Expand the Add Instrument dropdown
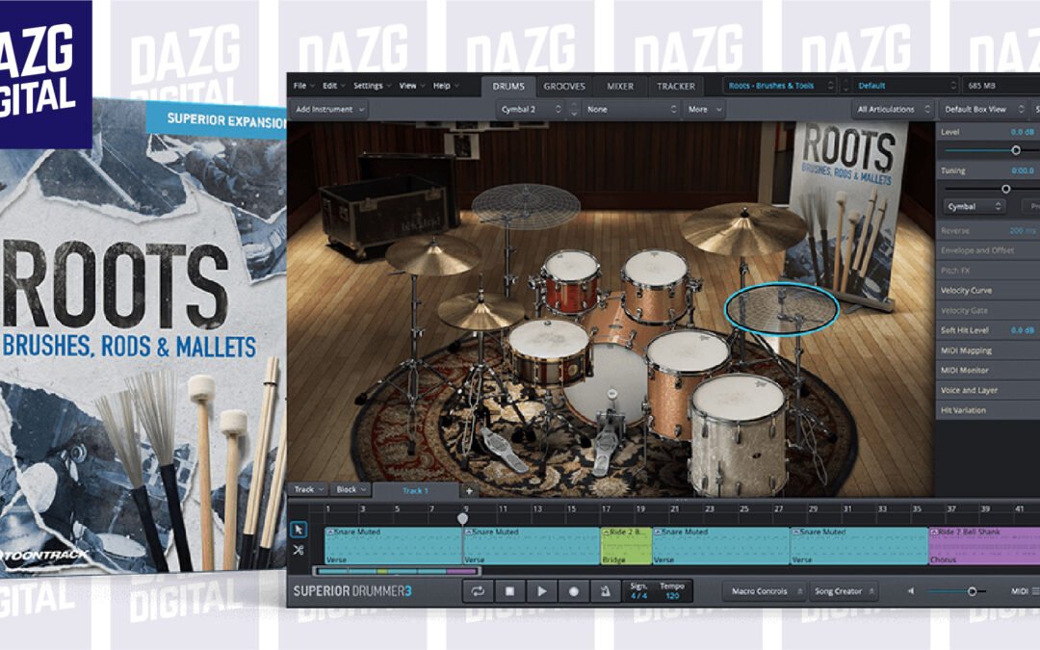The height and width of the screenshot is (650, 1040). pos(329,110)
